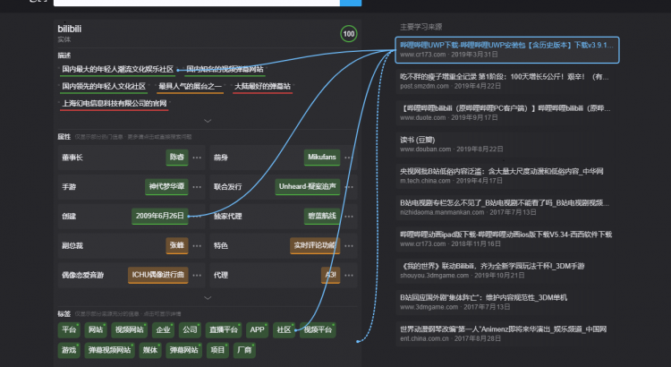Click the three-dot icon beside 2009年6月26日
The image size is (671, 367).
[x=197, y=216]
